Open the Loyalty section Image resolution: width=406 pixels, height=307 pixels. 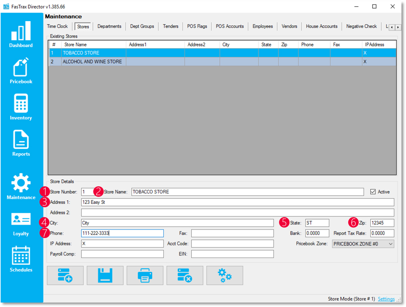[x=21, y=224]
